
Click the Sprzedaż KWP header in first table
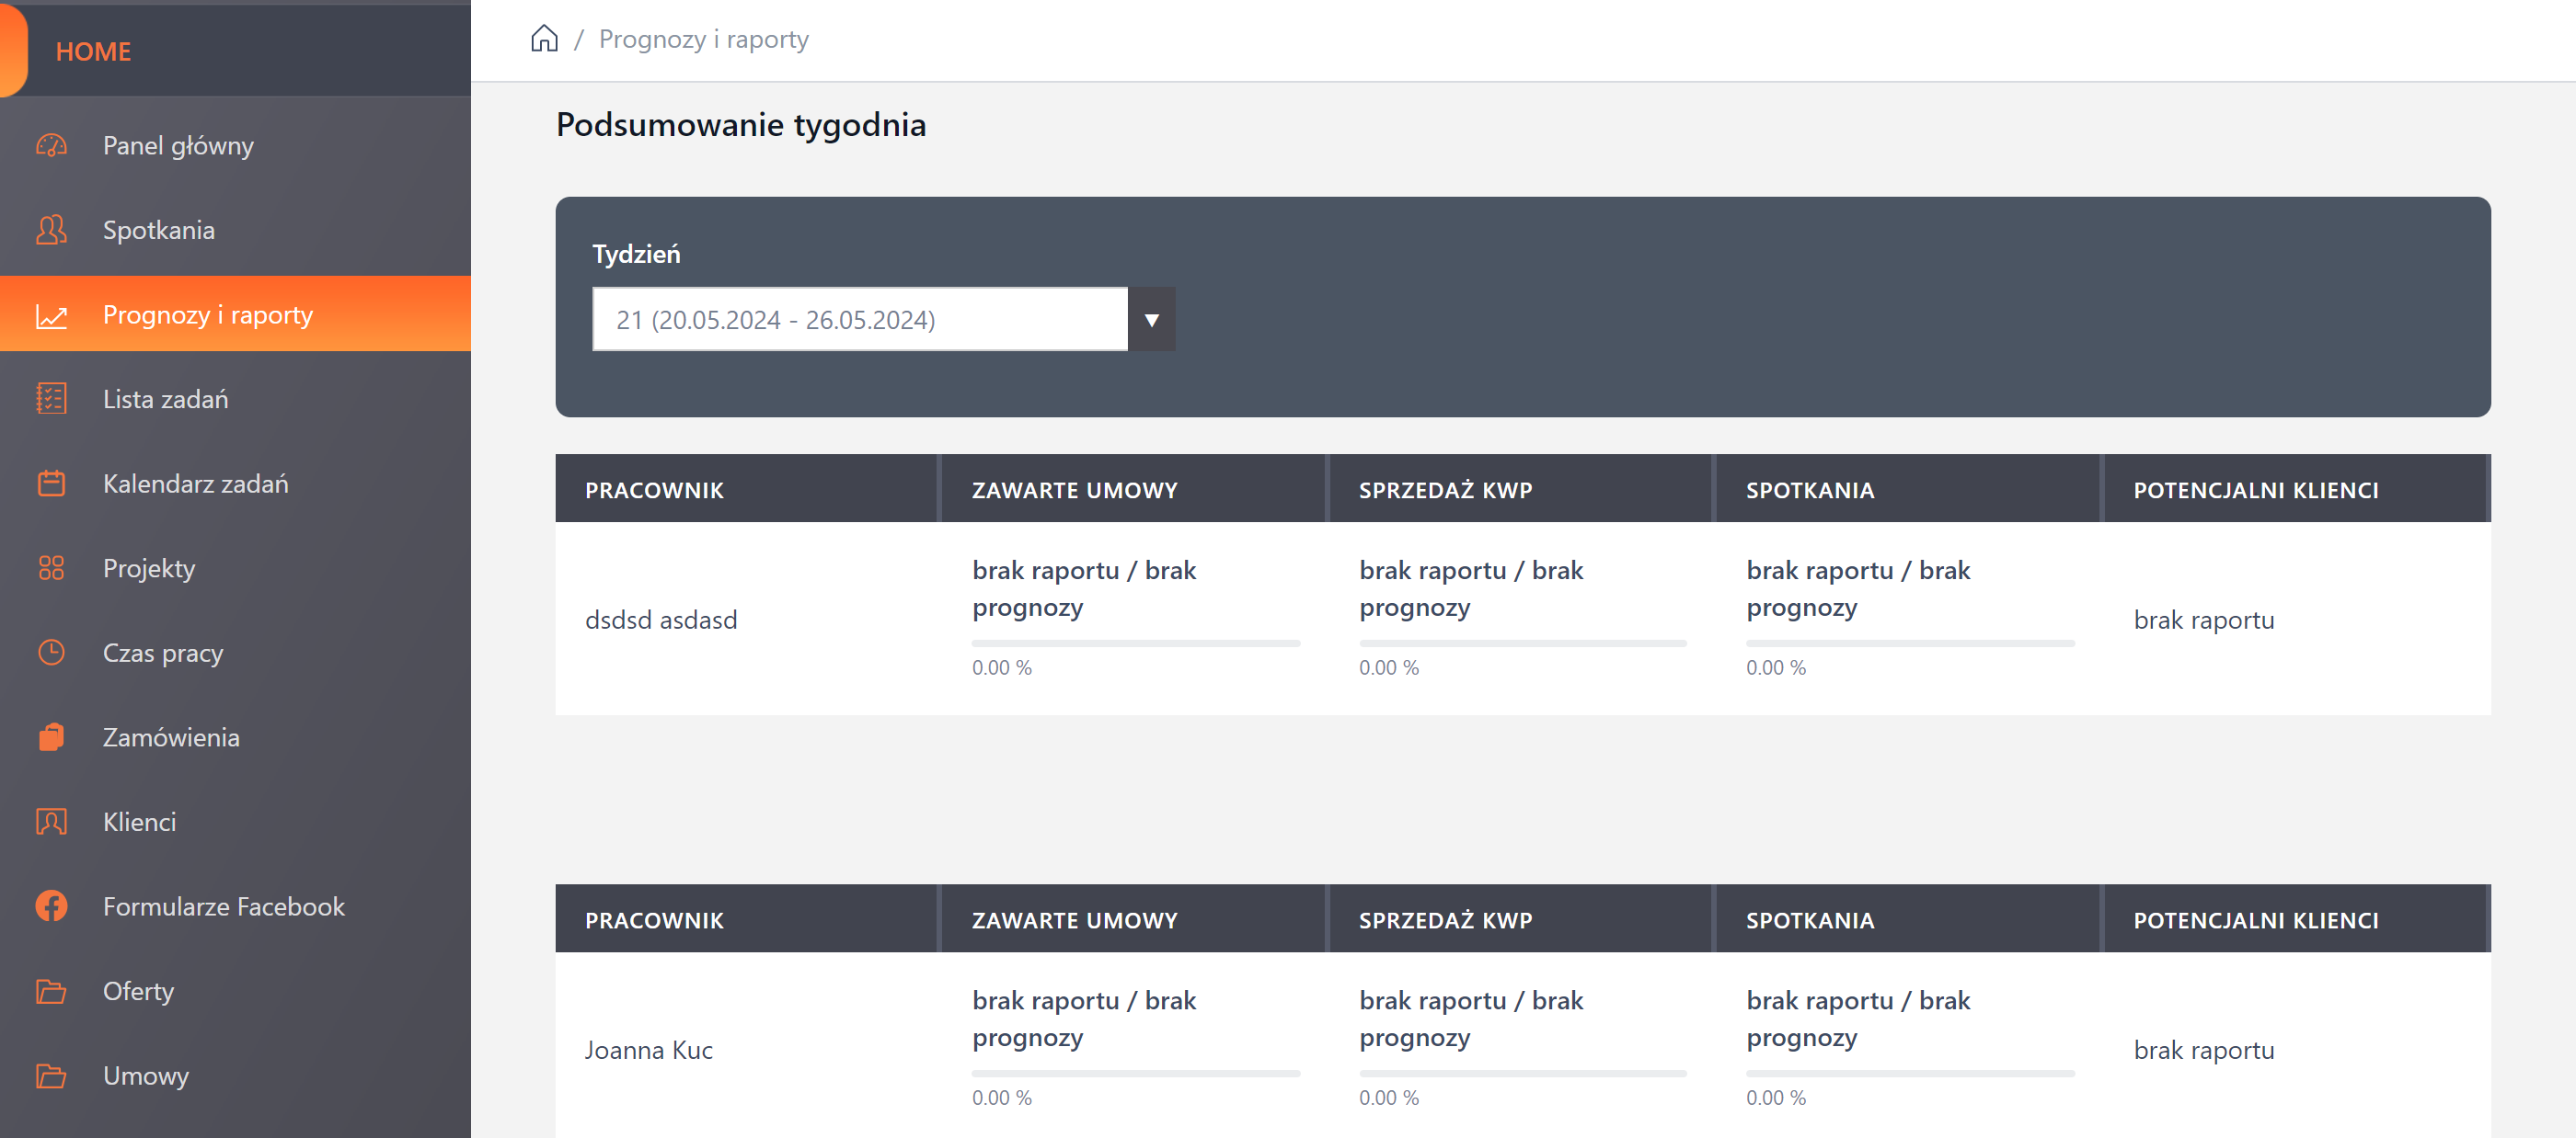click(x=1444, y=490)
